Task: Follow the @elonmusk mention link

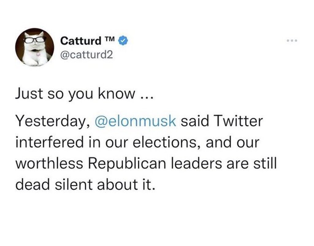Action: pyautogui.click(x=136, y=121)
